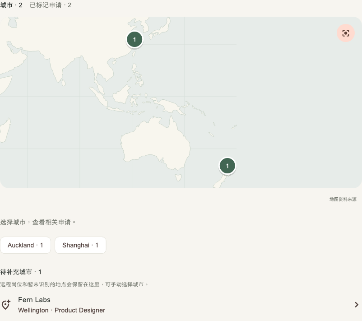Click the add-location pin icon for Fern Labs
The image size is (362, 321).
[6, 305]
